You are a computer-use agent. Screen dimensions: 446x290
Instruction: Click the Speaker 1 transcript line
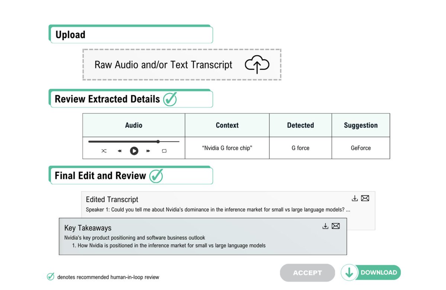218,210
